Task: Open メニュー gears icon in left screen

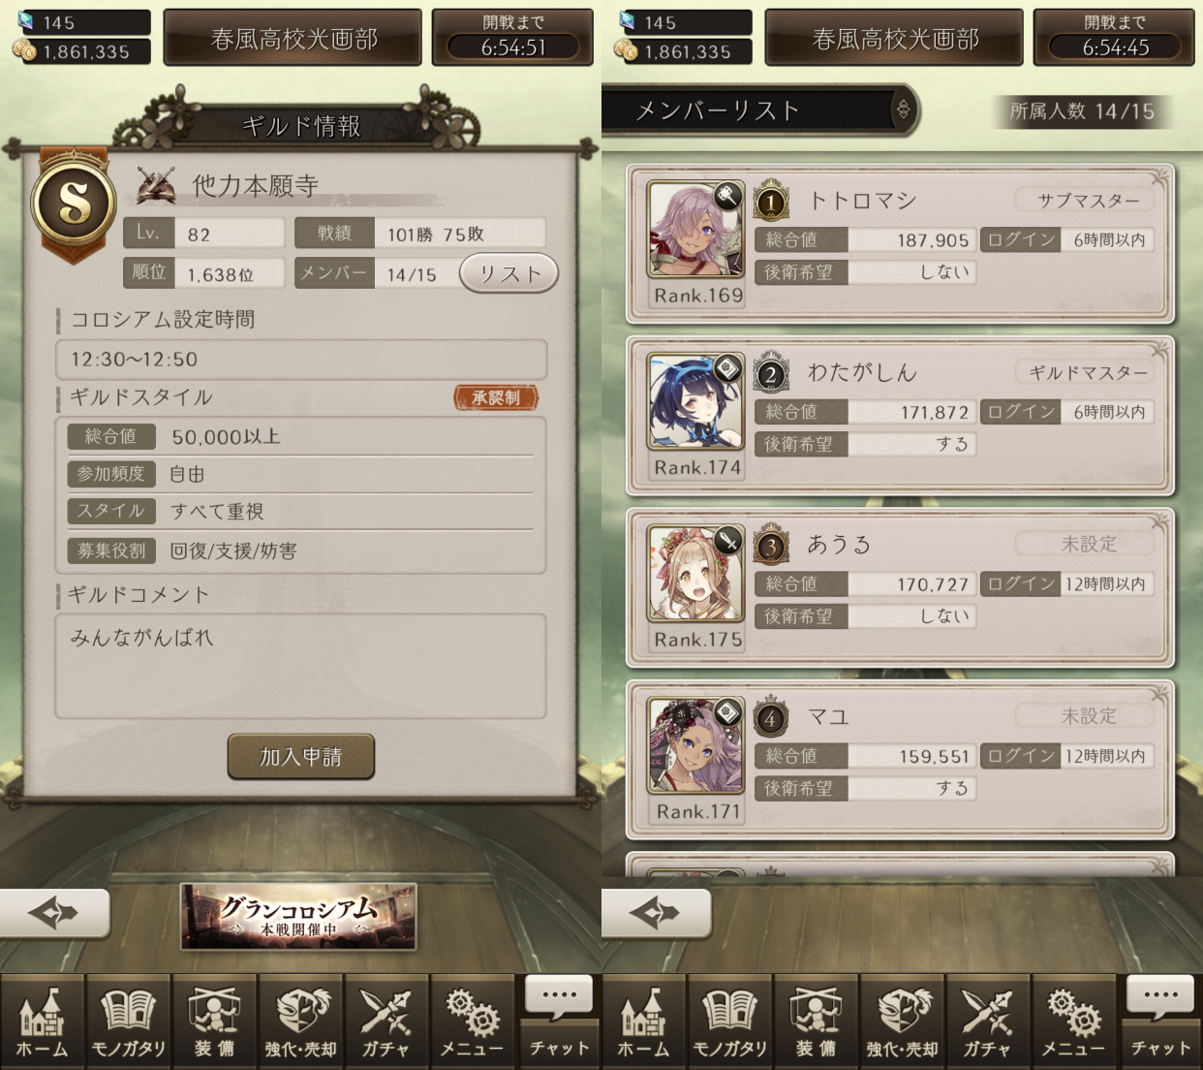Action: pos(472,1022)
